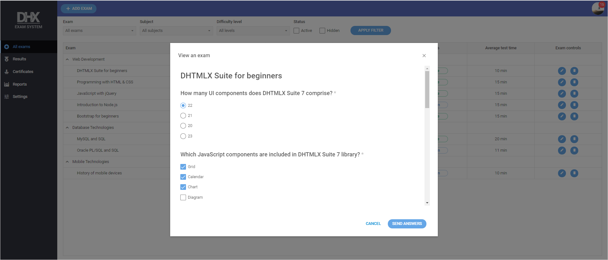Click the dialog scroll up arrow
The image size is (608, 260).
point(427,68)
